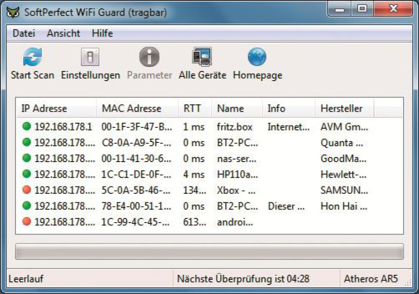419x294 pixels.
Task: Select the HP110a... name cell
Action: [x=238, y=174]
